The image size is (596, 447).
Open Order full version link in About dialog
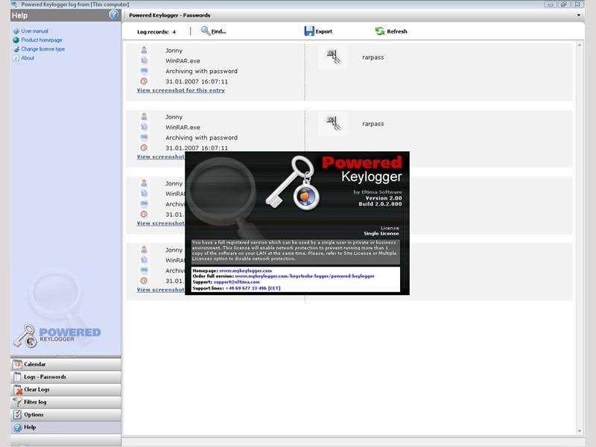point(305,276)
